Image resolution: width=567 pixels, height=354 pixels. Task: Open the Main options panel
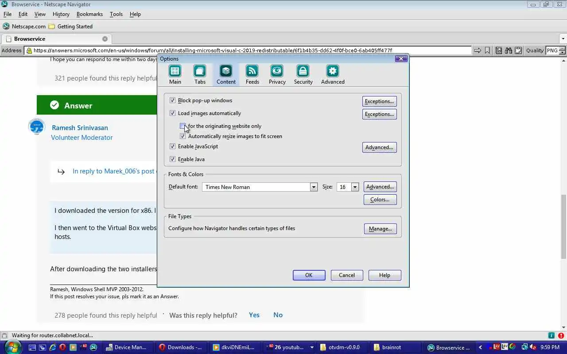click(x=175, y=74)
